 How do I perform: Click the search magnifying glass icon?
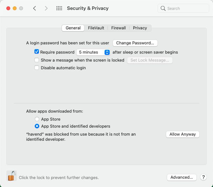tap(163, 8)
